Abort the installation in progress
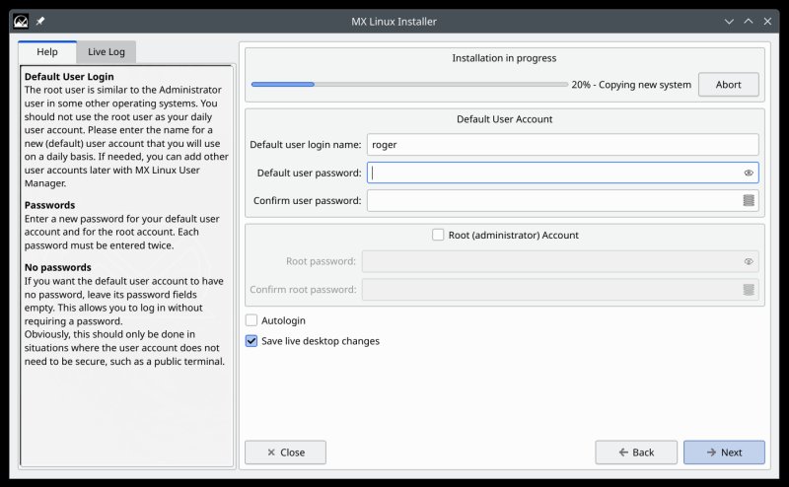The height and width of the screenshot is (487, 789). [x=728, y=85]
